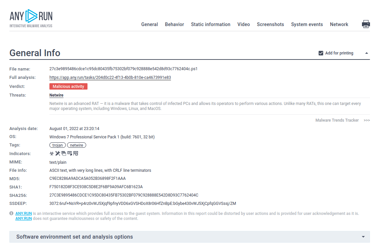Screen dimensions: 379x250
Task: Click the SHA1 hash starting with F750182D
Action: [x=96, y=187]
